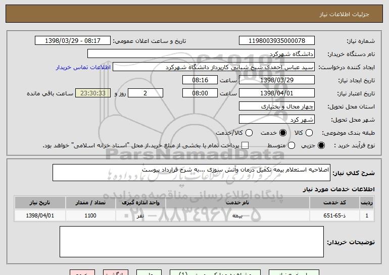Click the remaining days field showing 2
Screen dimensions: 389x275
[x=145, y=93]
